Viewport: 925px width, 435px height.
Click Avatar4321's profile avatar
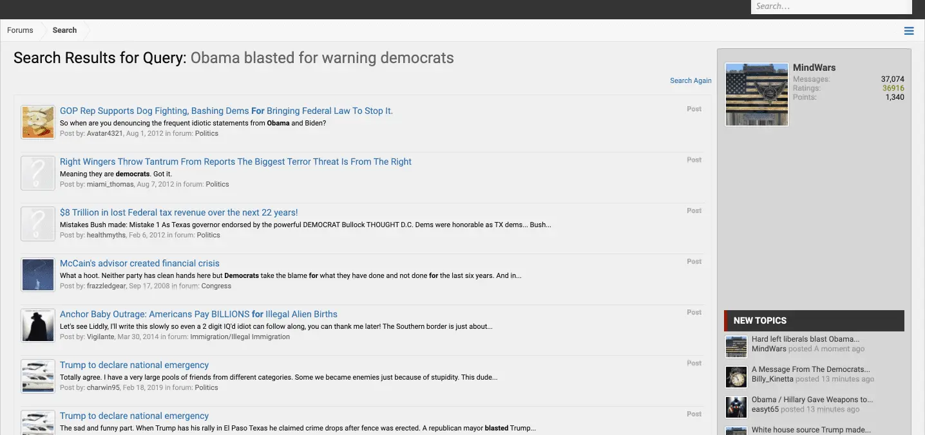(x=38, y=122)
